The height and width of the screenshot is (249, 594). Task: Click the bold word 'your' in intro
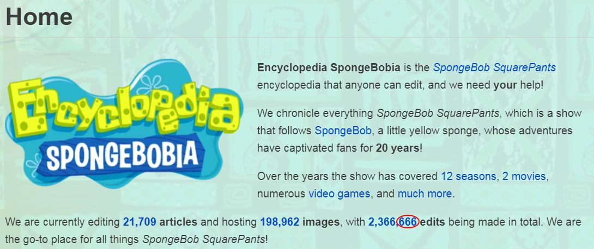(505, 85)
